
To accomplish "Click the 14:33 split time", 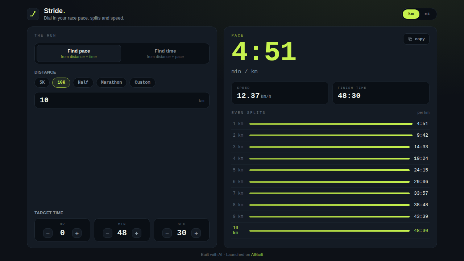I will pyautogui.click(x=421, y=147).
